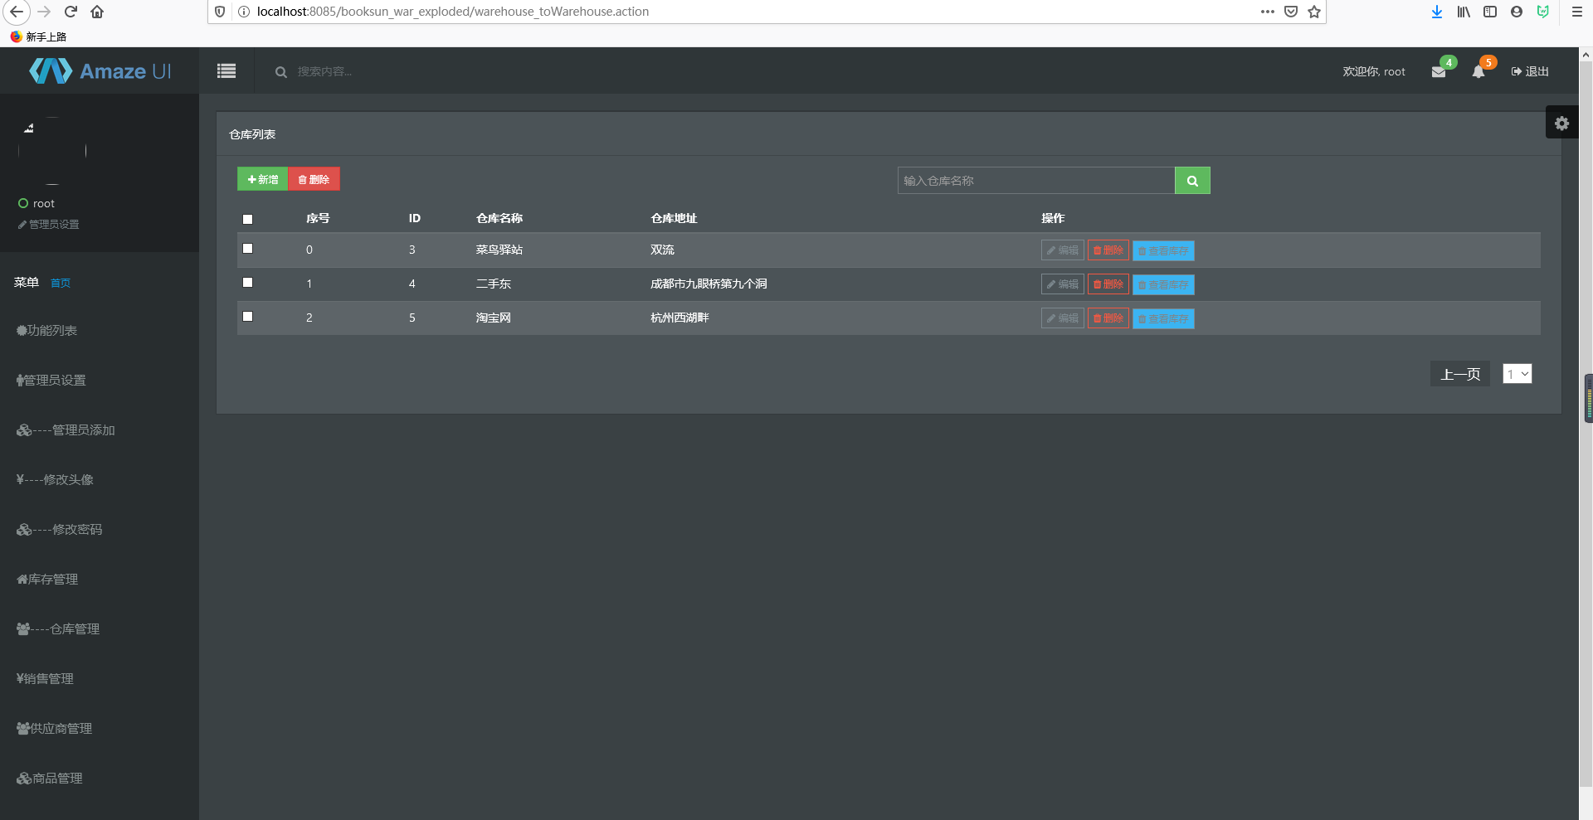Open the notifications bell with badge 5
The image size is (1593, 820).
(x=1479, y=72)
